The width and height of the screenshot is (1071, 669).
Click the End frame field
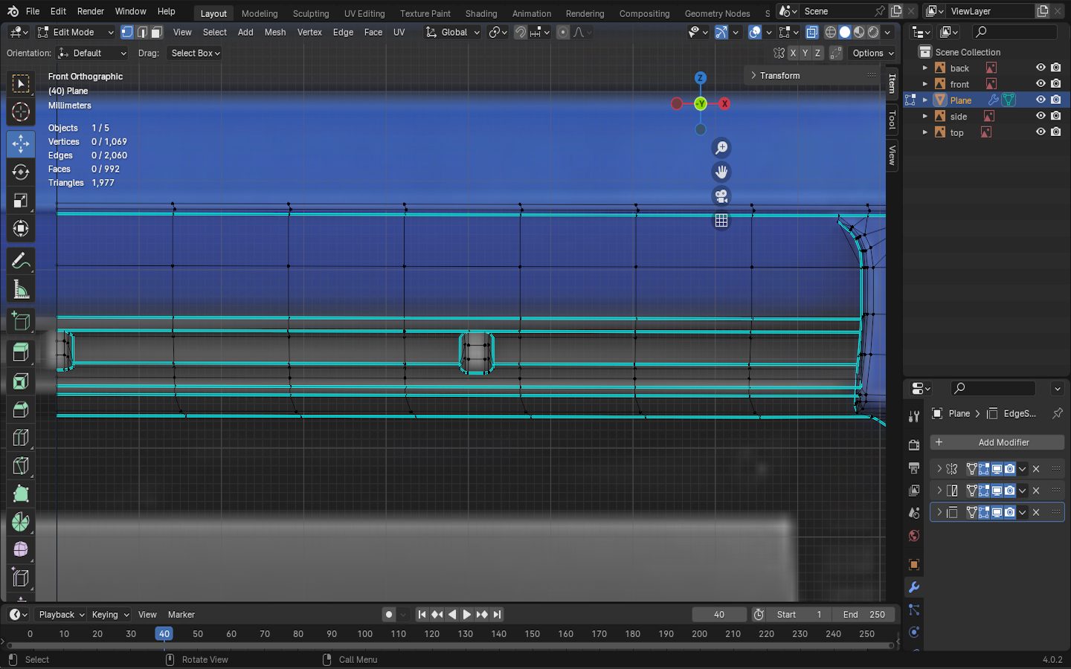863,615
